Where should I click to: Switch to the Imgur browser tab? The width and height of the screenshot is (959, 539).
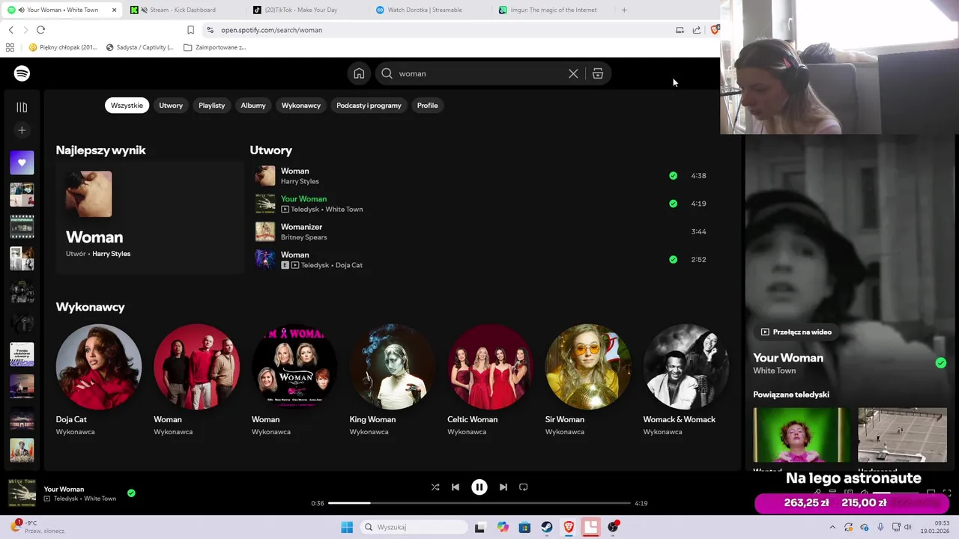click(x=553, y=10)
